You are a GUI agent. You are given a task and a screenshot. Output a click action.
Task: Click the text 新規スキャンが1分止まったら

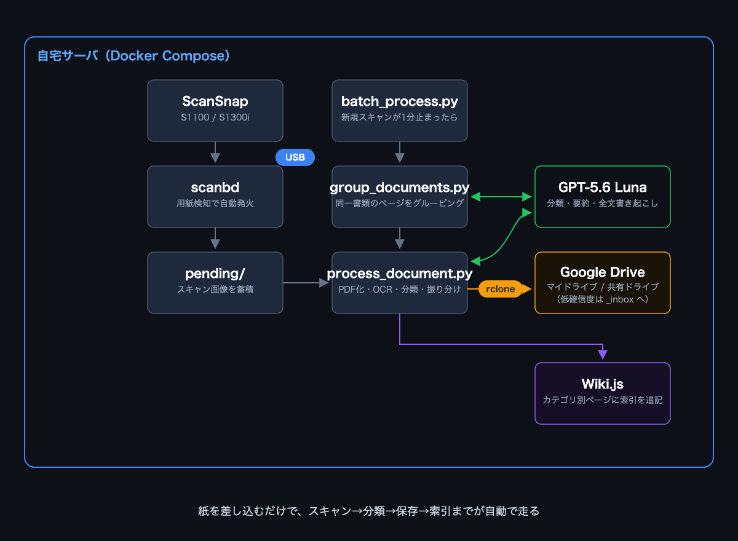coord(400,117)
